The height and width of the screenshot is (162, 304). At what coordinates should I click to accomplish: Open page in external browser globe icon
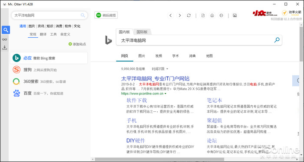(x=221, y=16)
